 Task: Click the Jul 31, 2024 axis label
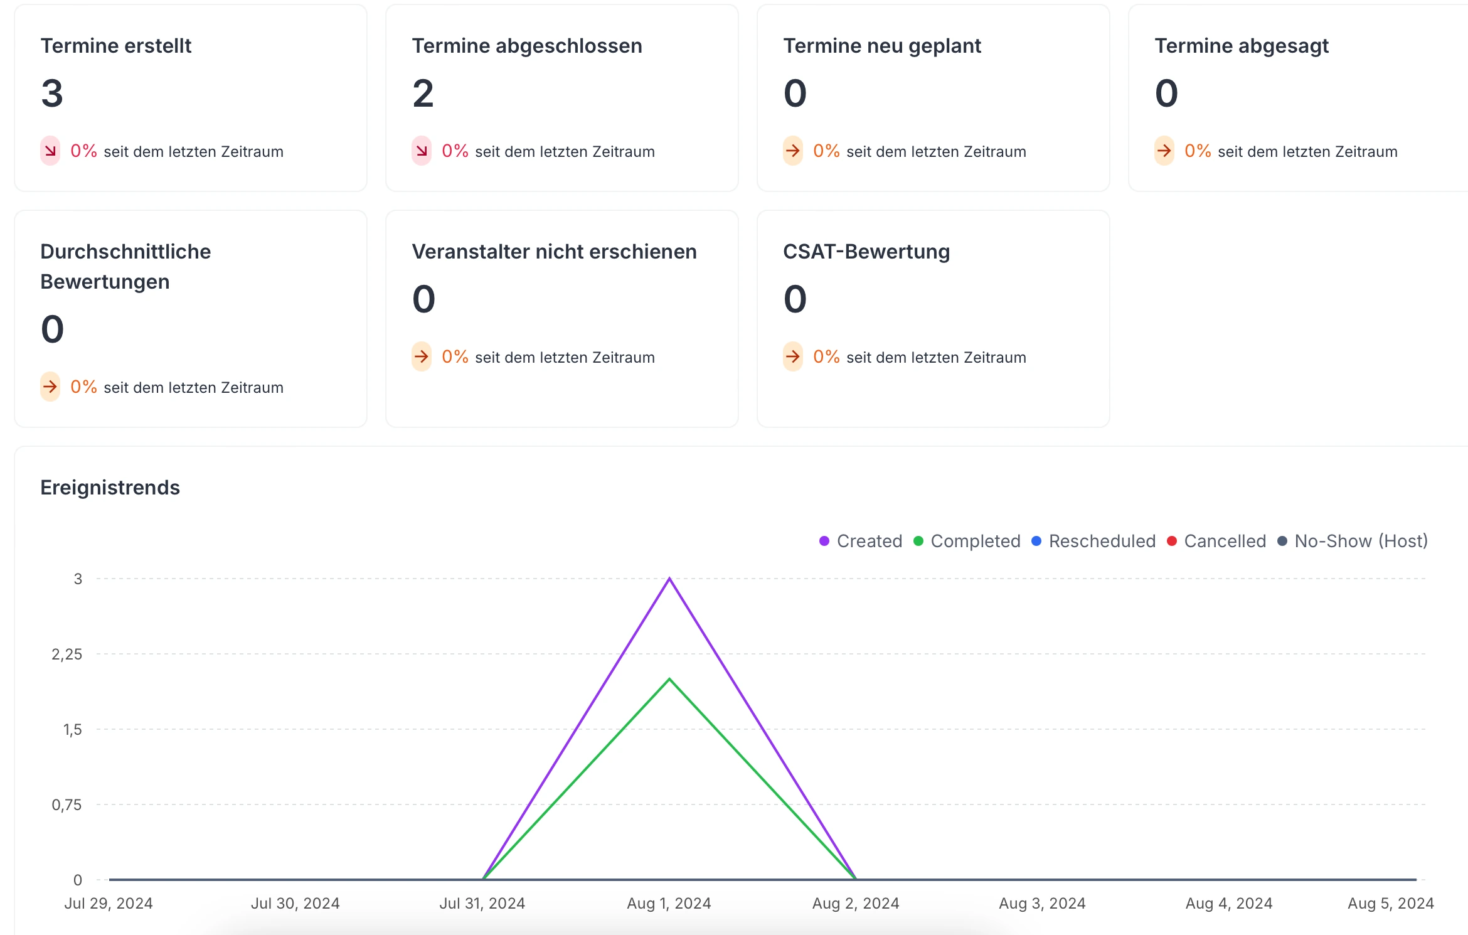click(x=482, y=903)
